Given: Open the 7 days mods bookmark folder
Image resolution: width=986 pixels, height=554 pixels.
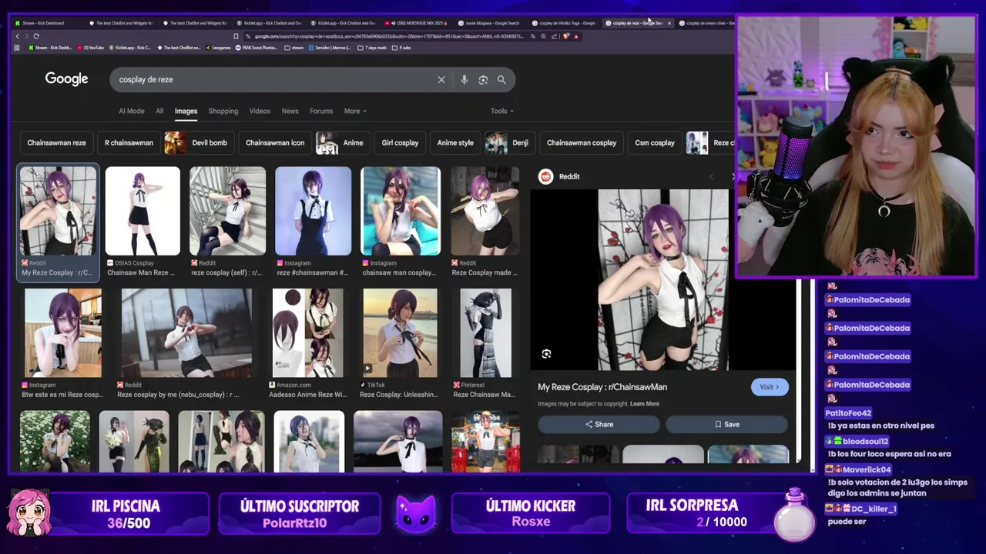Looking at the screenshot, I should [372, 48].
